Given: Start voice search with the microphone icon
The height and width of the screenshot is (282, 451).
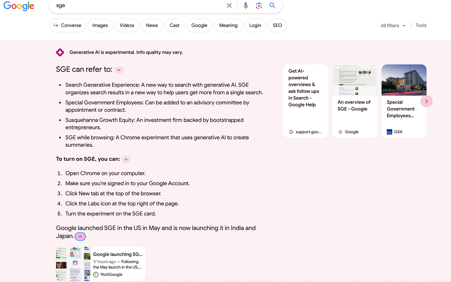Looking at the screenshot, I should tap(246, 6).
